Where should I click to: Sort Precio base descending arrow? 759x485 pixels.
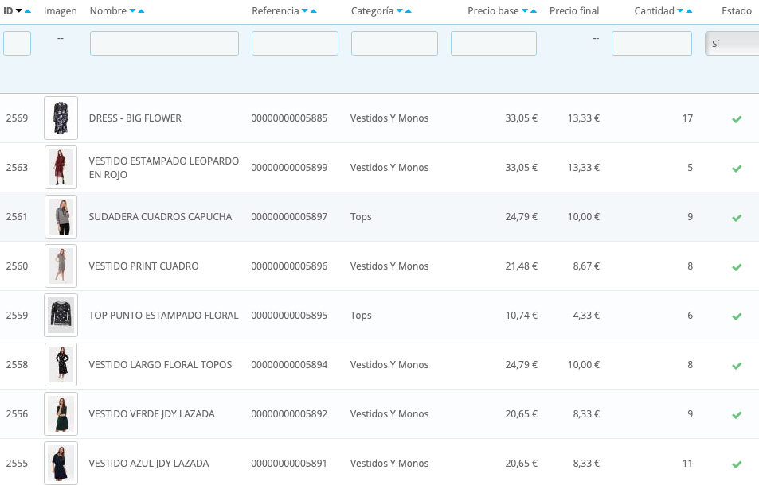tap(525, 10)
